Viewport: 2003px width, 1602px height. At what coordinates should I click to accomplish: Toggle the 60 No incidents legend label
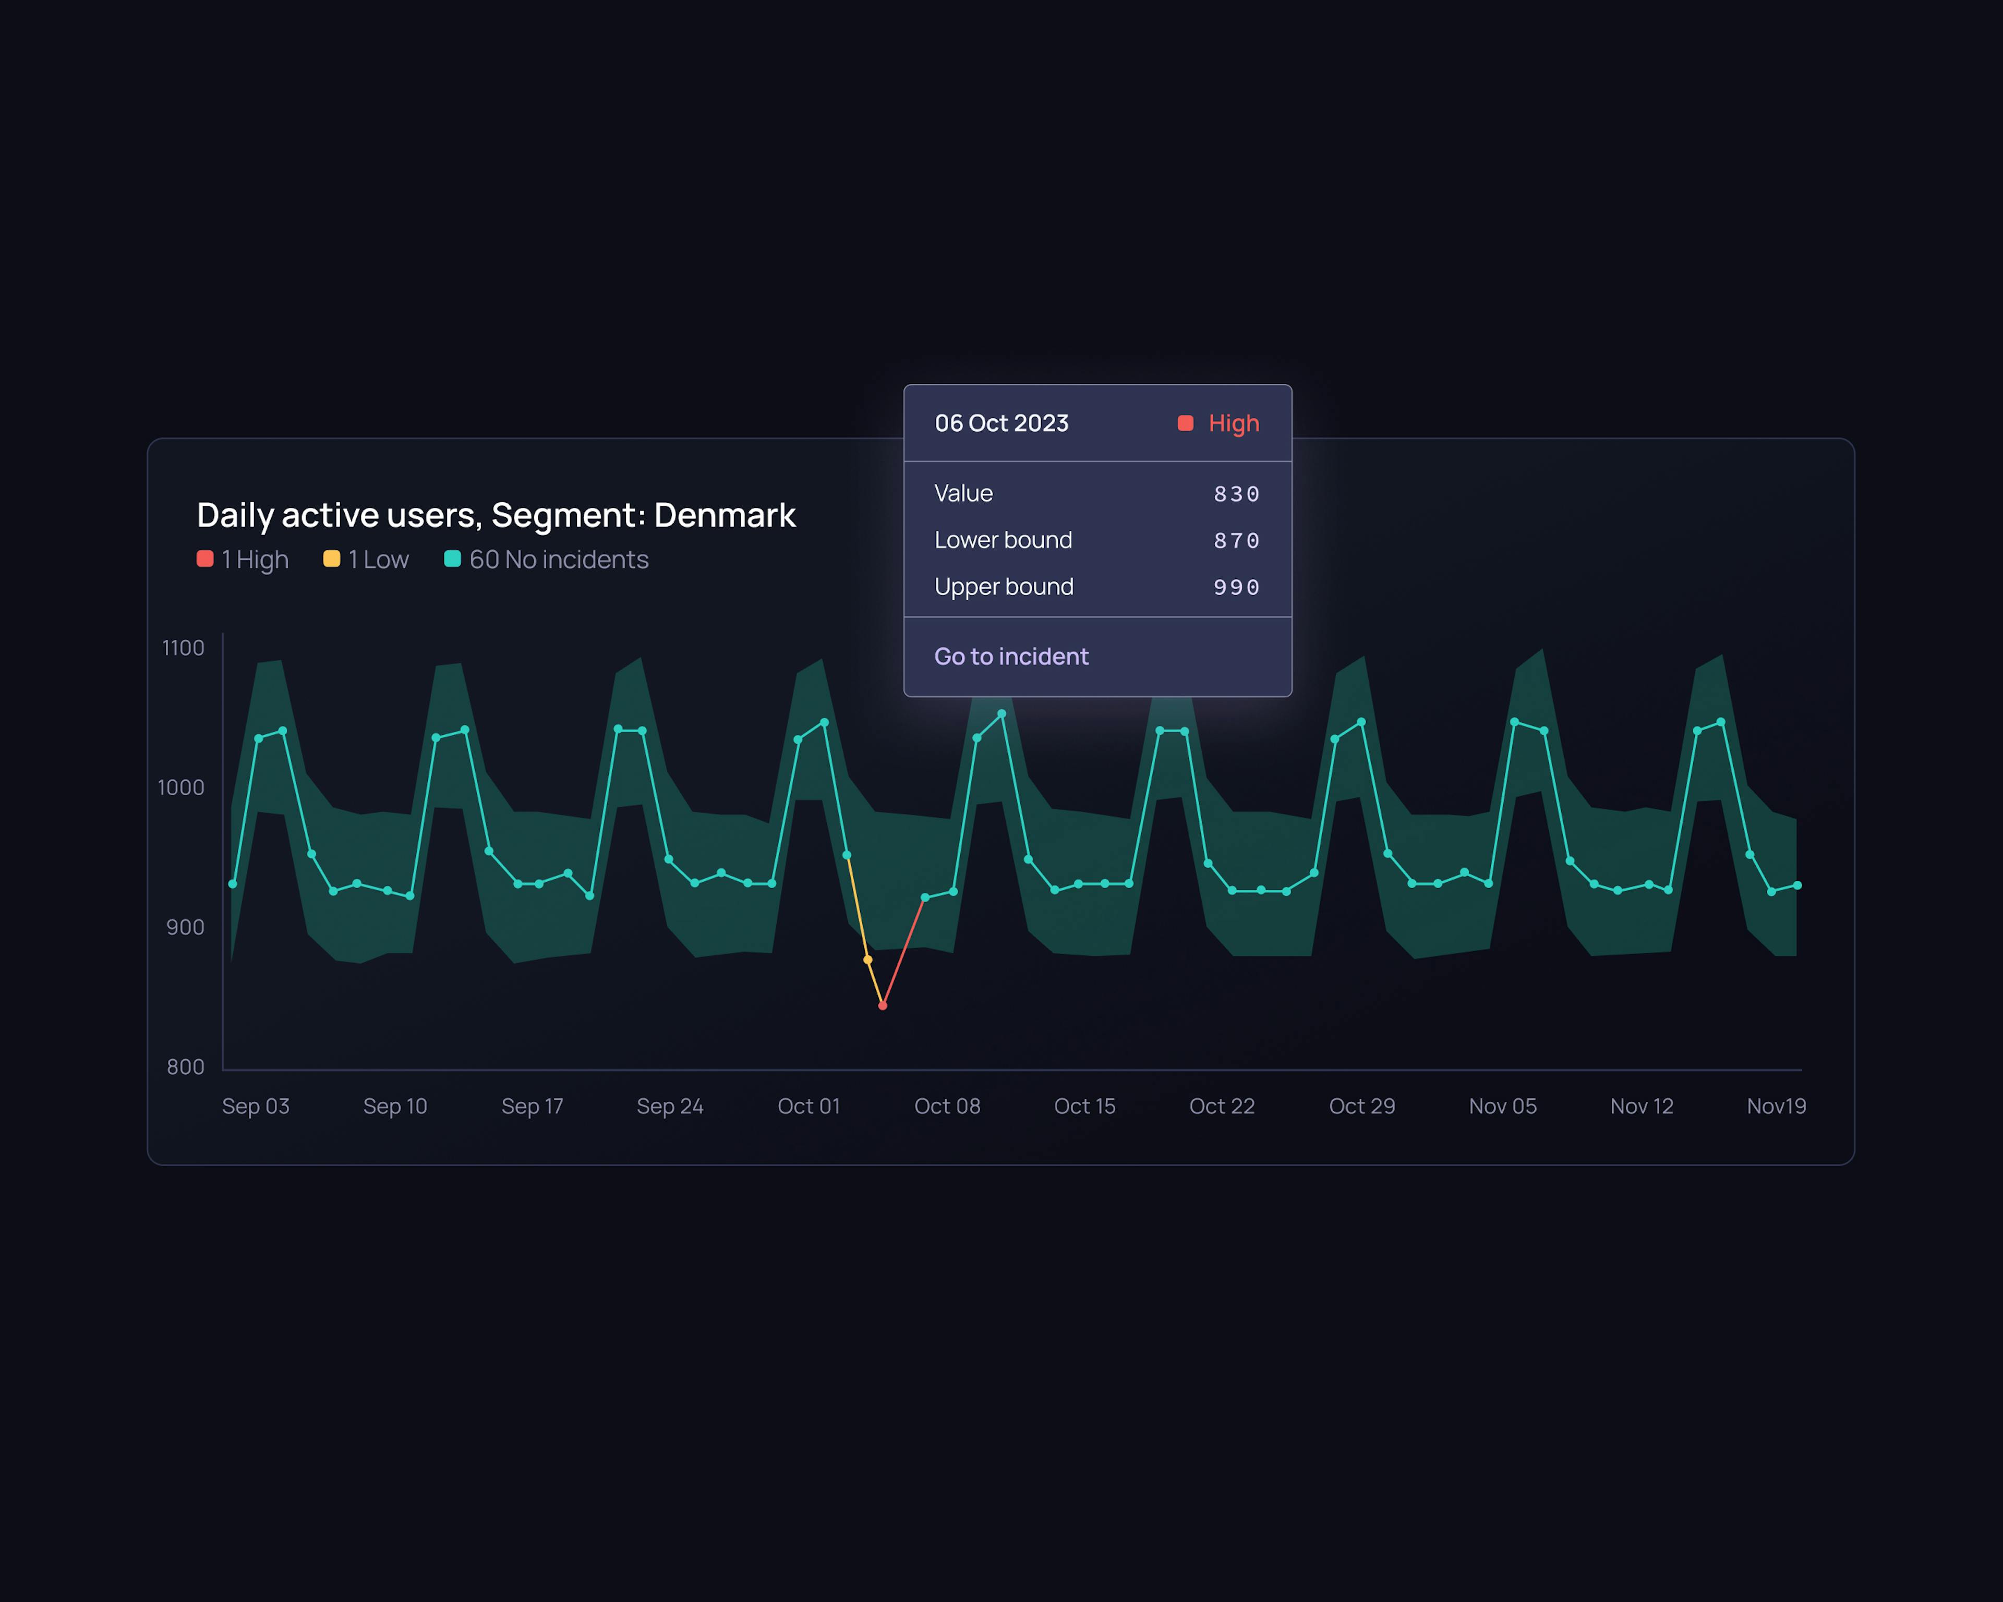[x=558, y=560]
